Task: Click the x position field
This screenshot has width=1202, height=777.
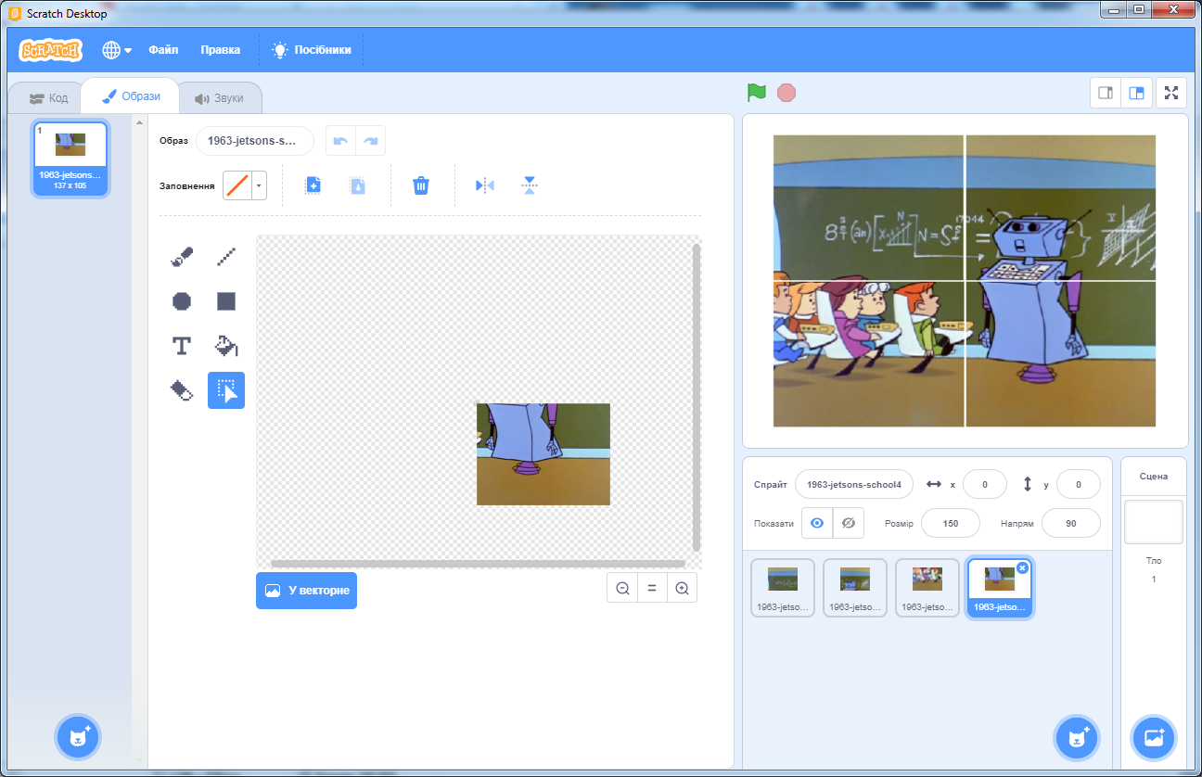Action: click(985, 484)
